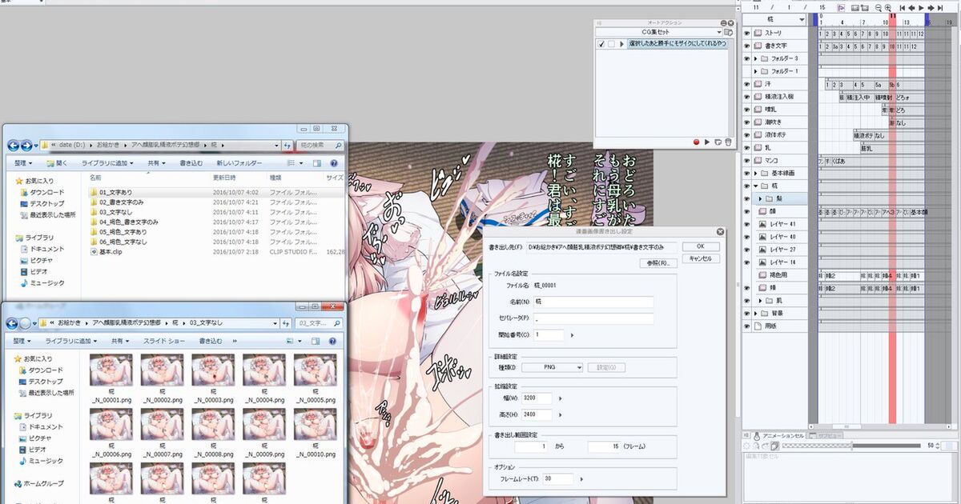Jump to the last frame of the timeline
The height and width of the screenshot is (504, 961).
coord(941,7)
